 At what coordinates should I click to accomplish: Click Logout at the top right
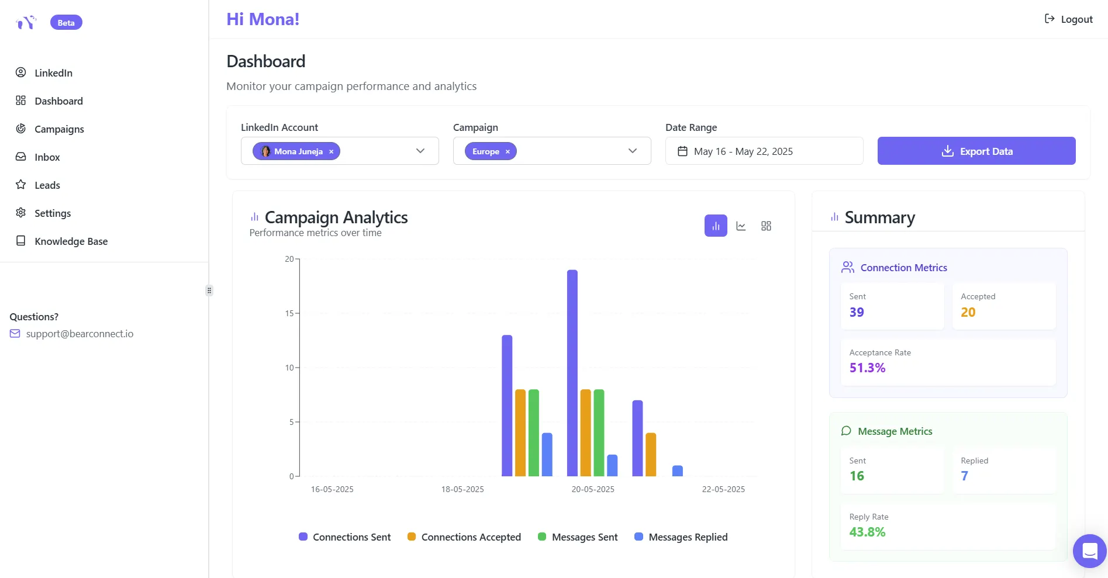click(1068, 19)
